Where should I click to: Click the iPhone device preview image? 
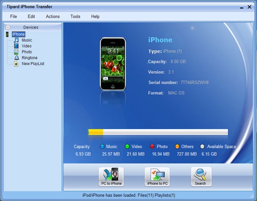(x=113, y=64)
